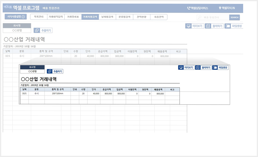Viewport: 258px width, 157px height.
Task: Select the highlighted 거래처별검색 tab
Action: click(90, 17)
